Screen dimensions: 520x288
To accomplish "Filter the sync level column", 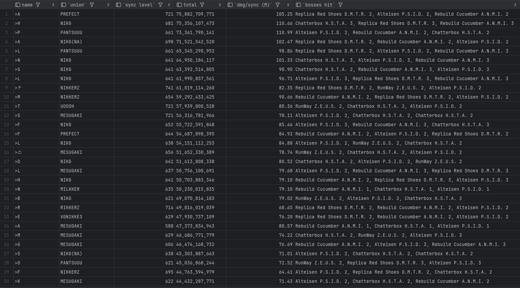I will [x=160, y=5].
